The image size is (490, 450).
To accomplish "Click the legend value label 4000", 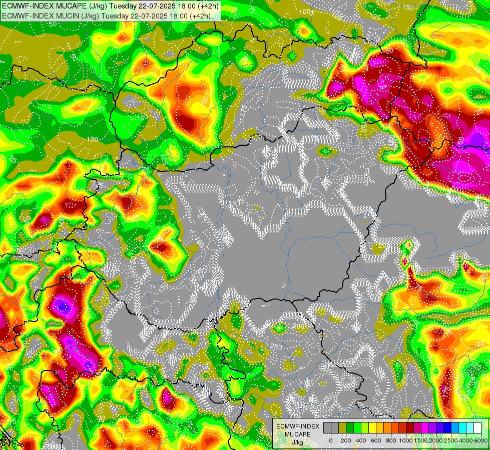I will [x=466, y=440].
